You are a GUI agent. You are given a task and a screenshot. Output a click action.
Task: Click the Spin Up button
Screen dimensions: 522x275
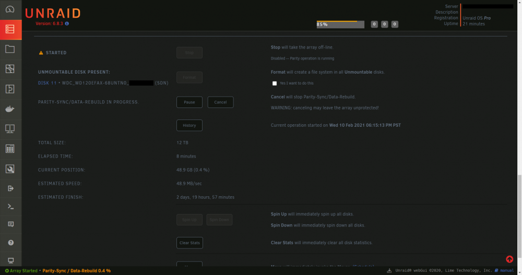coord(189,220)
